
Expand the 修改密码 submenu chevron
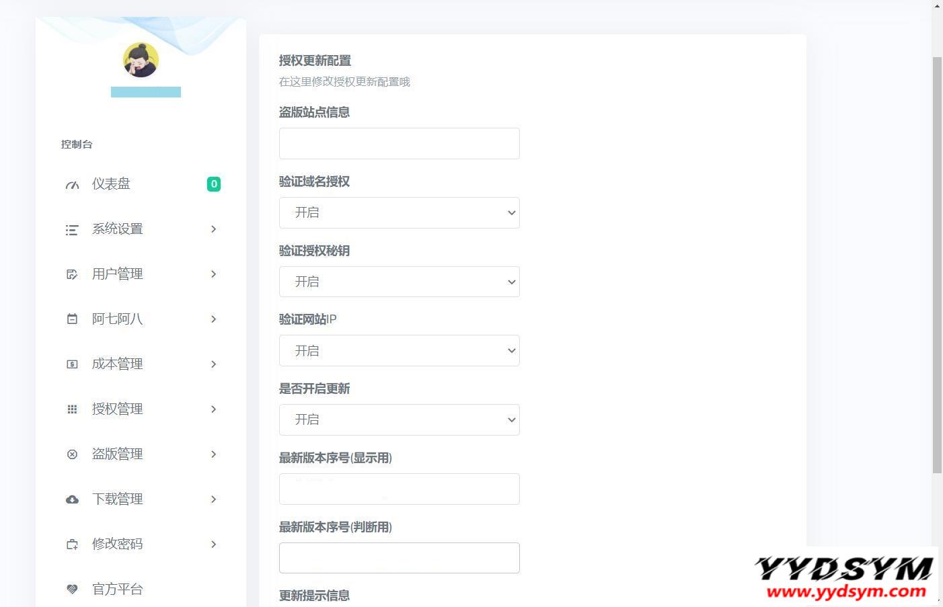click(x=213, y=544)
